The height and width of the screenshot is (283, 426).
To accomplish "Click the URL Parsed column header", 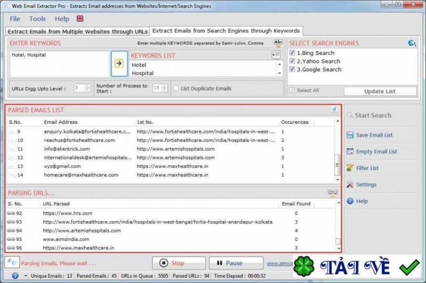I will (x=56, y=204).
